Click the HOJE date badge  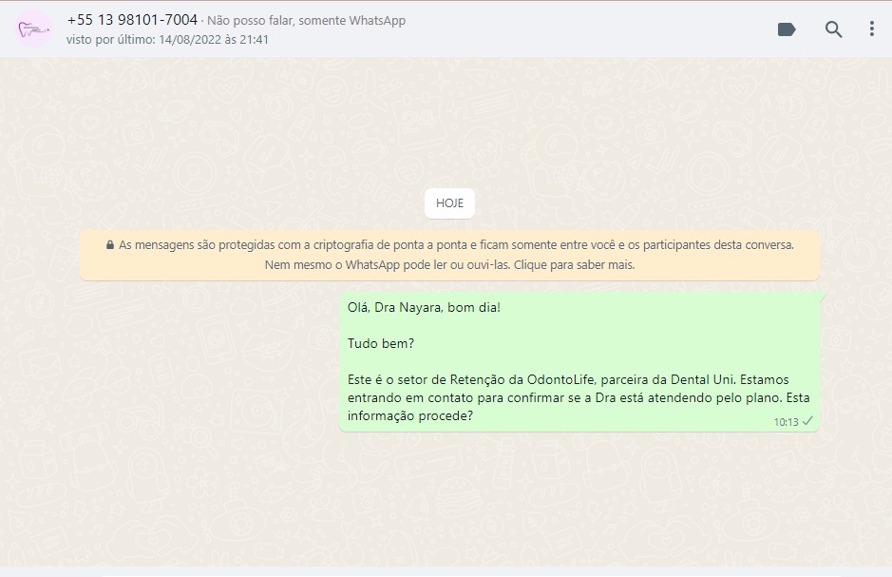[x=449, y=203]
